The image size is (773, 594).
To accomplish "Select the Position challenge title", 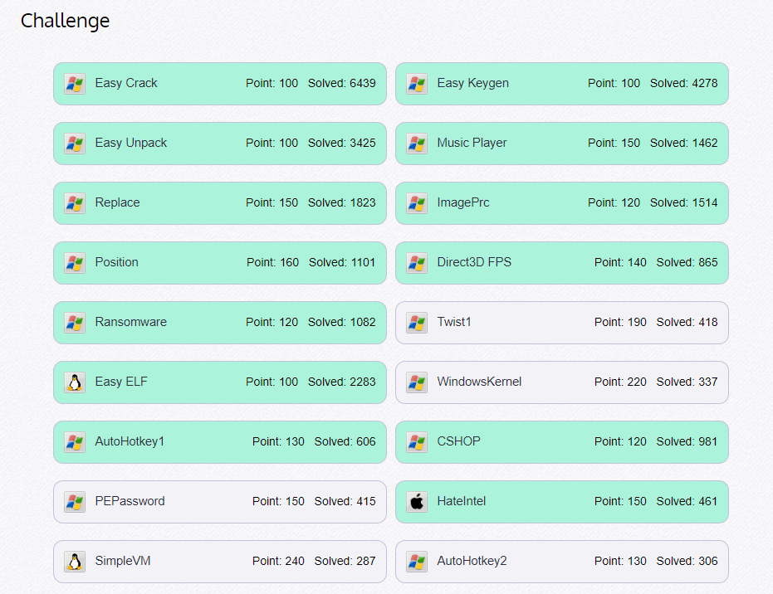I will [x=117, y=262].
